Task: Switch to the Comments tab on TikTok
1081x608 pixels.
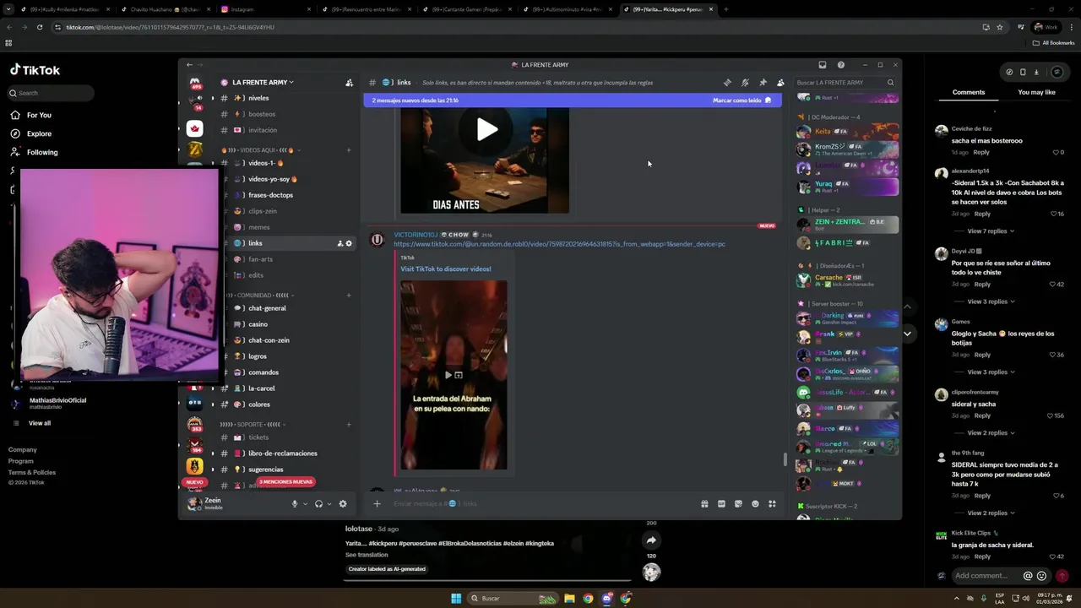Action: coord(969,92)
